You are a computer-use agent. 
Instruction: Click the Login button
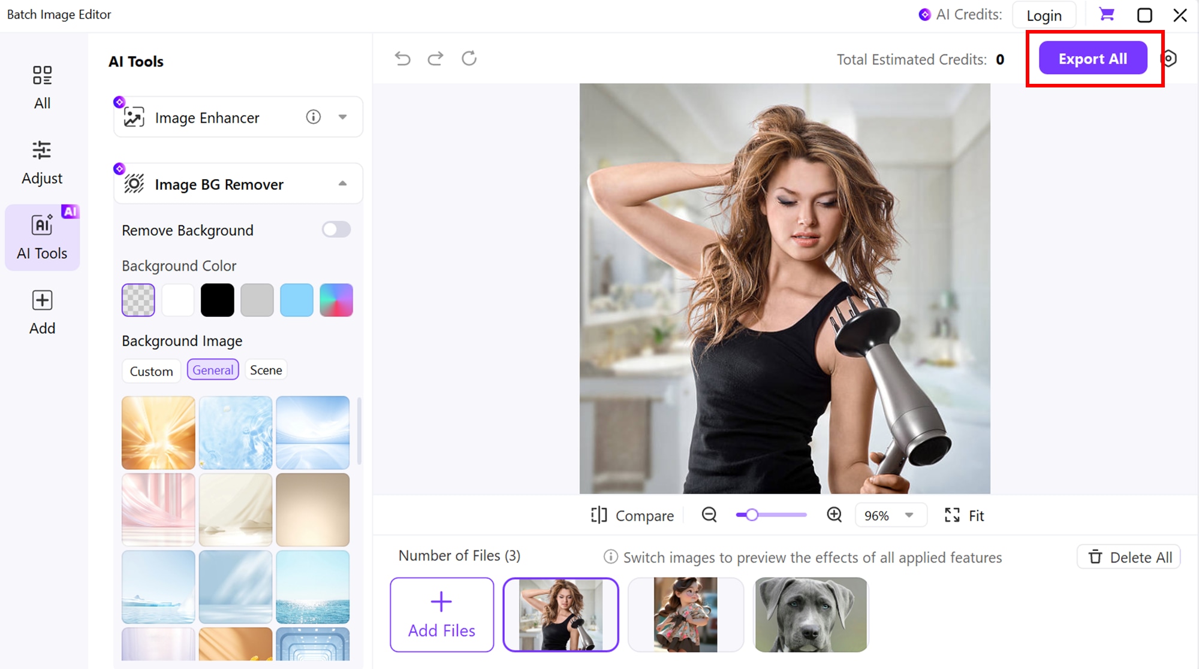(1044, 14)
